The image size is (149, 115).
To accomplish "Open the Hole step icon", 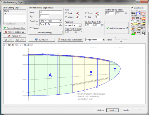I will click(138, 28).
